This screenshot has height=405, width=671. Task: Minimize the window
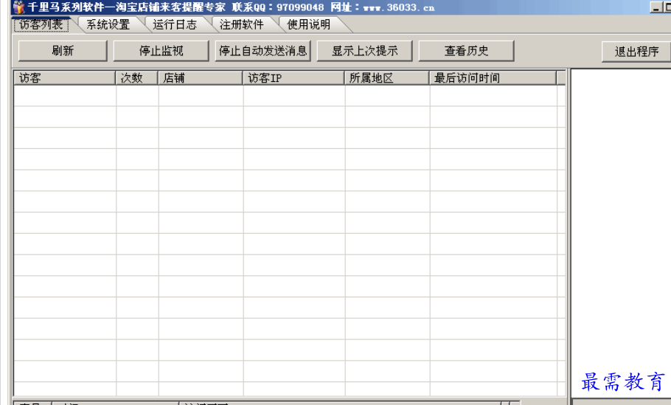(656, 7)
